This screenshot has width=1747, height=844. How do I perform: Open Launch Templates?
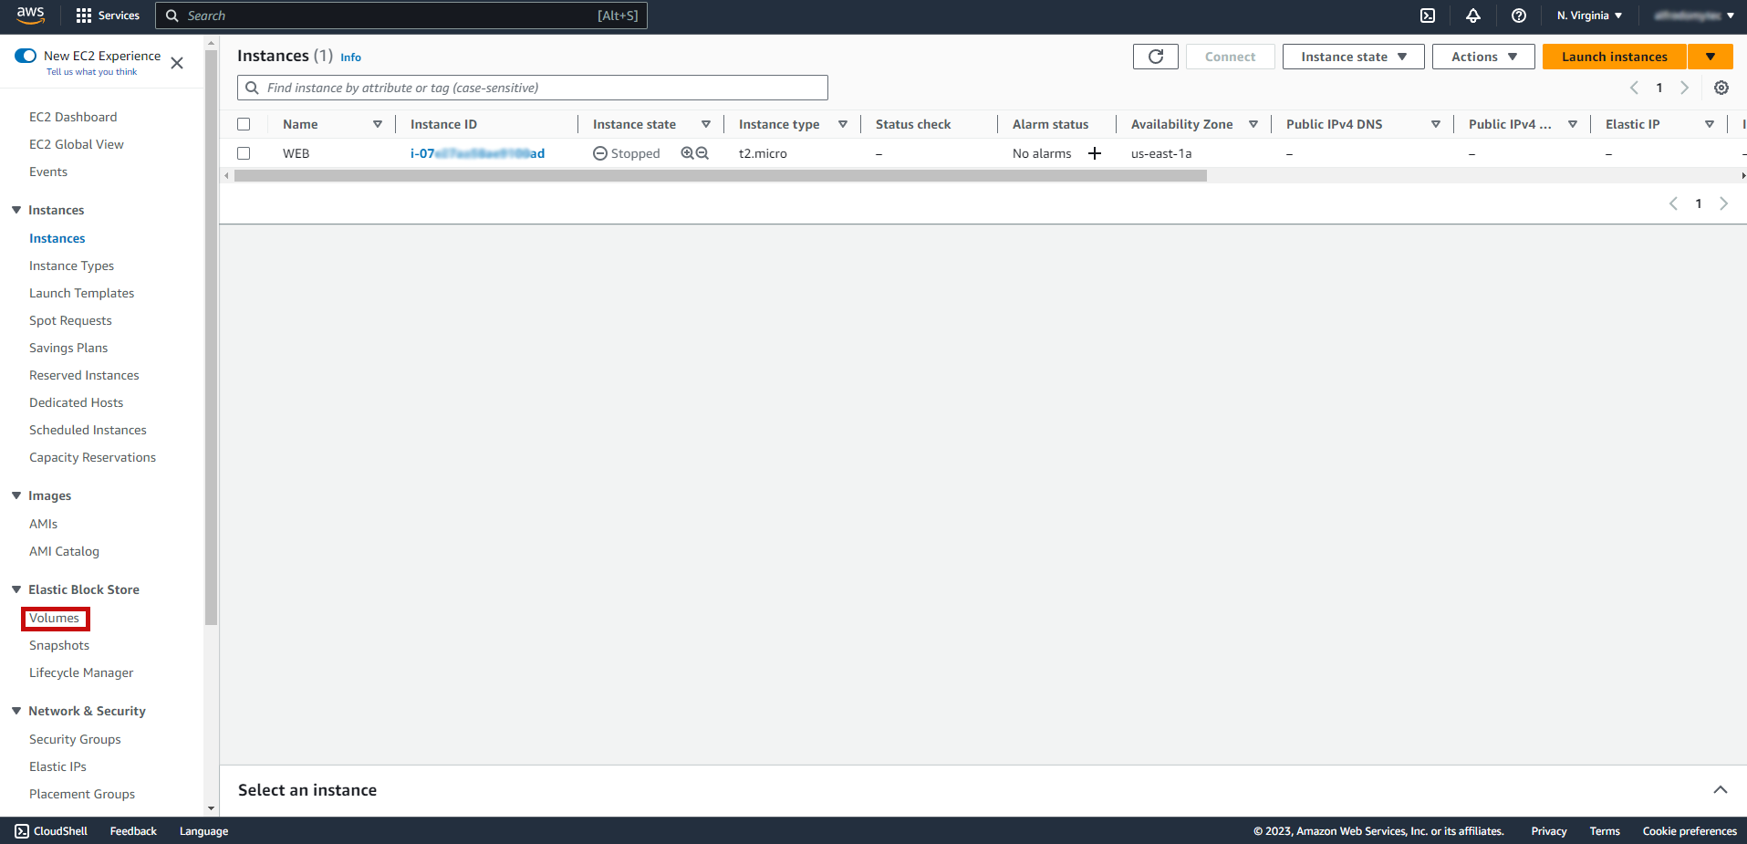click(x=81, y=293)
